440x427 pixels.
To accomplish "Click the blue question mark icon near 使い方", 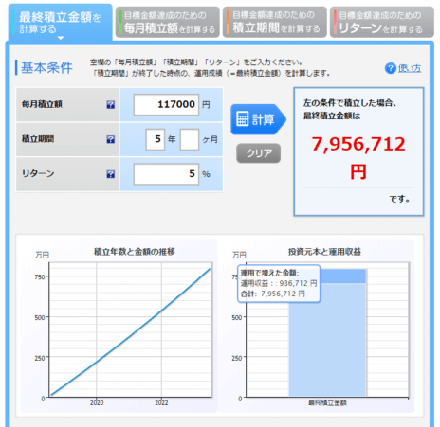I will click(391, 68).
